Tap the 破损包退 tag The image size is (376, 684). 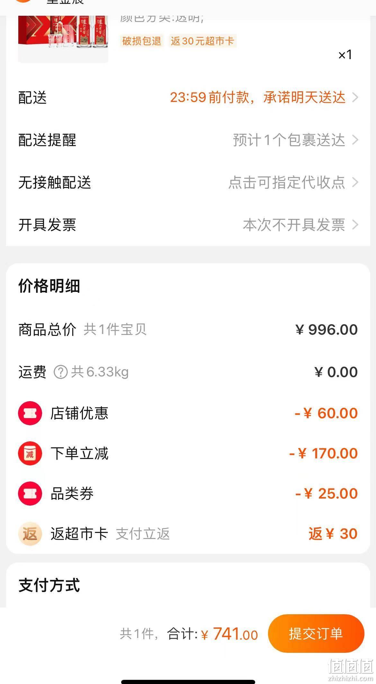142,41
